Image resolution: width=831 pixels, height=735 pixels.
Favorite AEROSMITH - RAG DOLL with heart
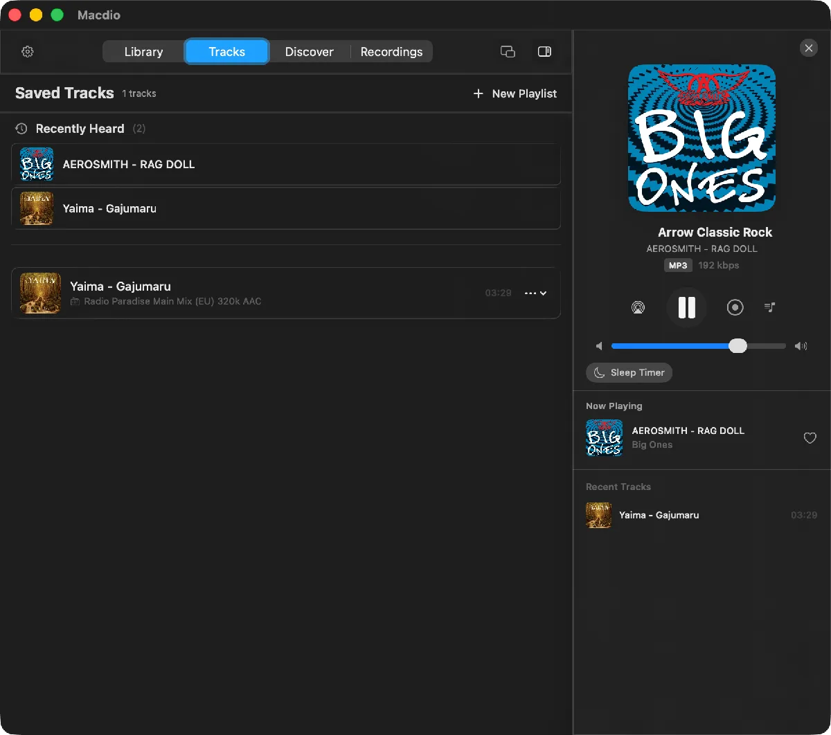point(810,438)
